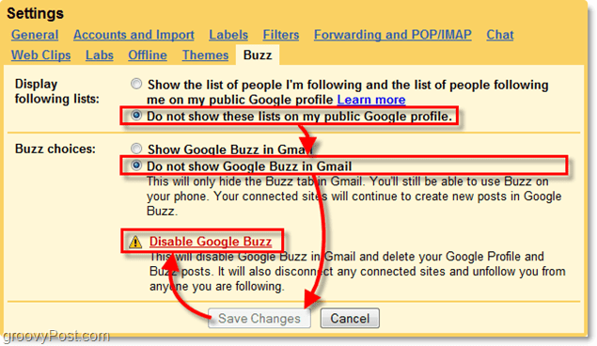Click the yellow warning triangle icon
This screenshot has height=346, width=597.
[135, 242]
